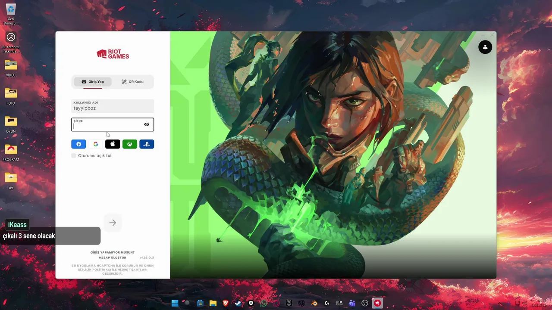The image size is (552, 310).
Task: Open Logitech G HUB from taskbar
Action: (327, 303)
